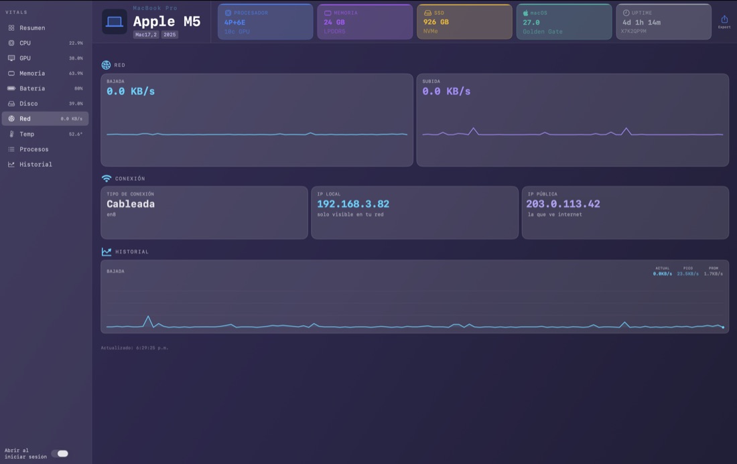Select the SSD 926 GB card
Image resolution: width=737 pixels, height=464 pixels.
click(464, 21)
